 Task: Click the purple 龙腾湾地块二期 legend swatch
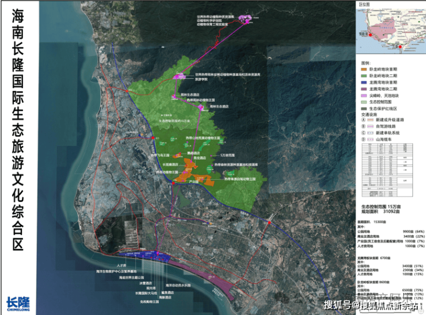tap(364, 89)
